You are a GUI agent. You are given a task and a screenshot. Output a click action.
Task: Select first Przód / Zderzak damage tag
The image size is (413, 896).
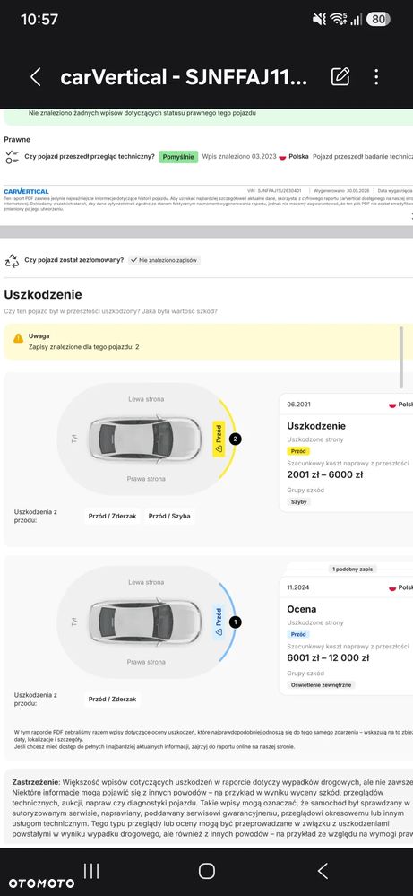click(x=112, y=516)
